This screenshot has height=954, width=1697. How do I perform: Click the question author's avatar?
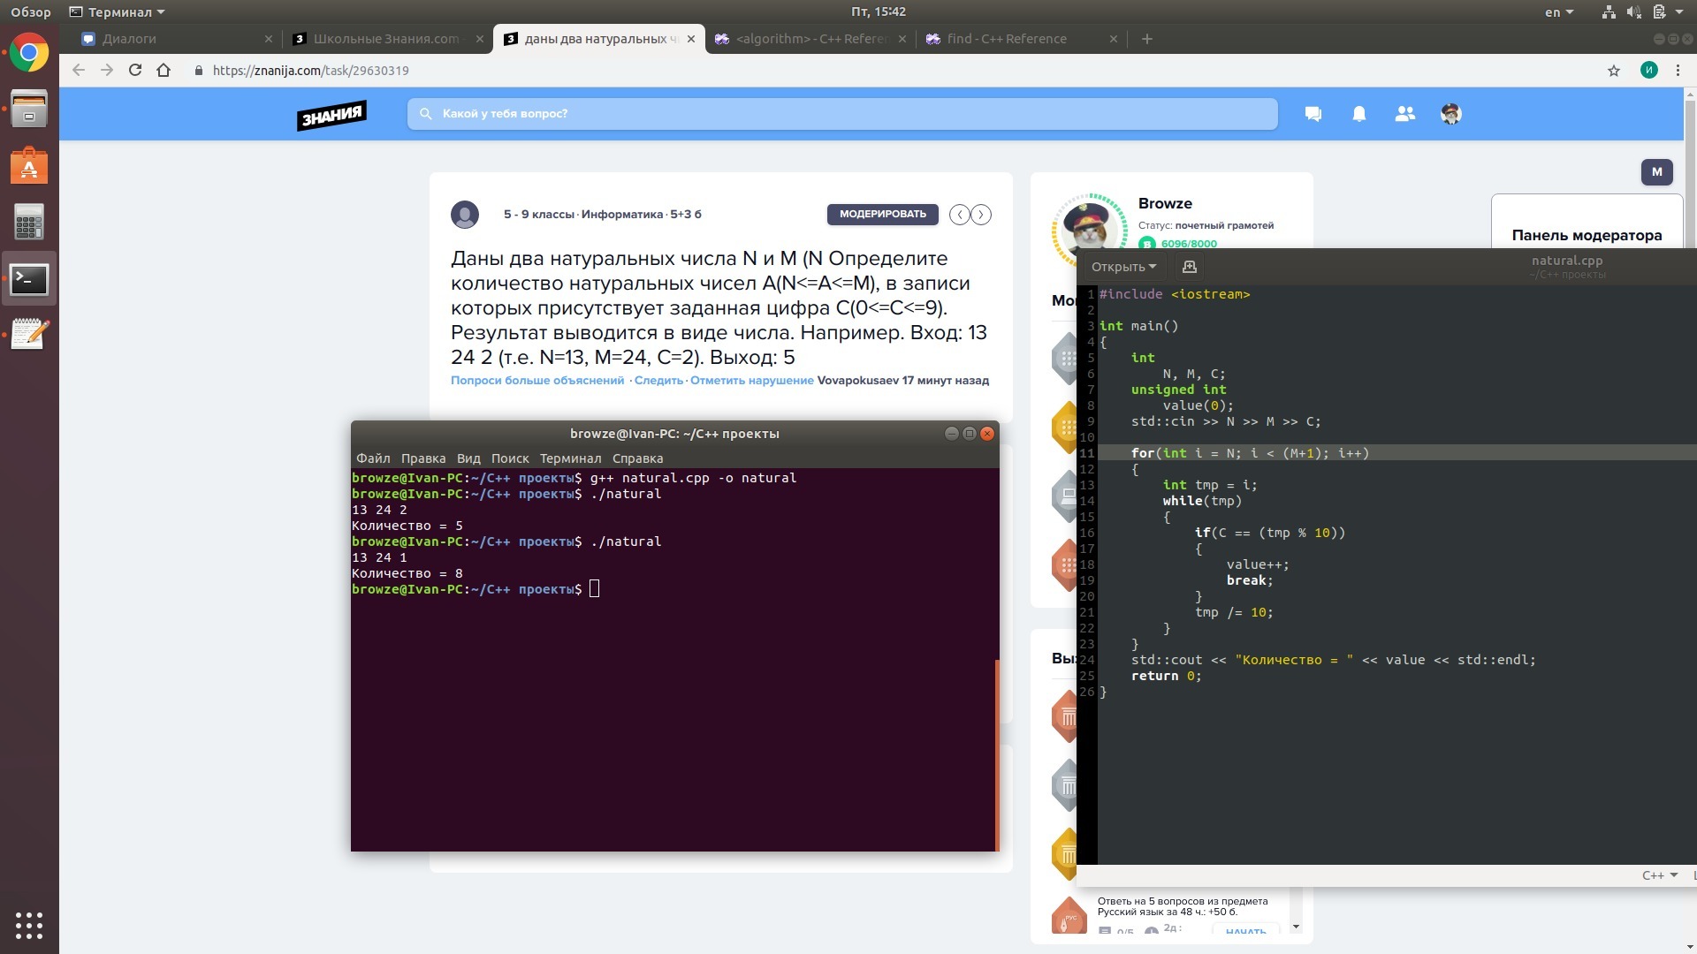(465, 215)
